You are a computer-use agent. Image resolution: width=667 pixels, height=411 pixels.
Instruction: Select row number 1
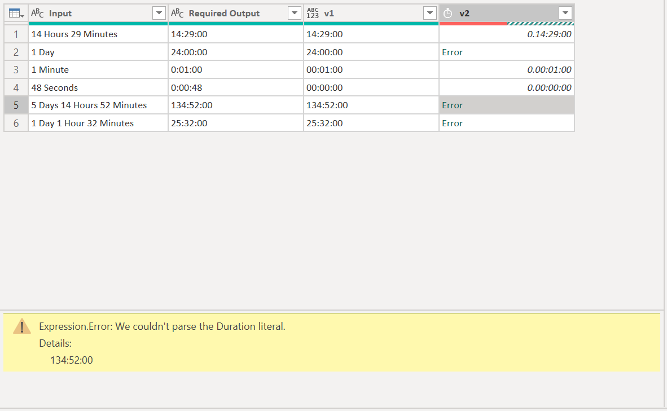point(16,34)
